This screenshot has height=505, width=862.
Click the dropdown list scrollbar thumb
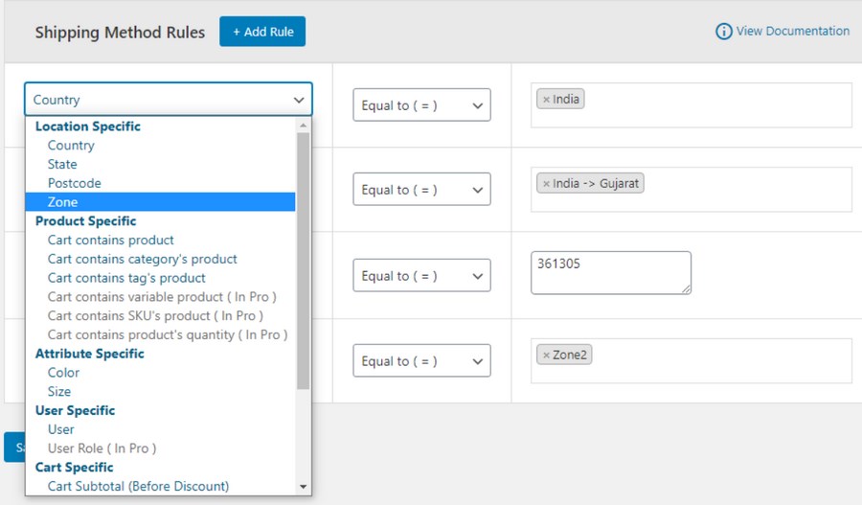pos(303,261)
